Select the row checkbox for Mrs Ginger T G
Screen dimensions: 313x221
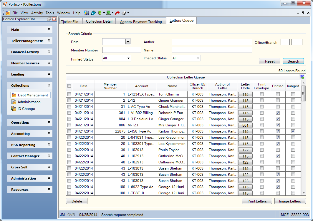pos(69,125)
